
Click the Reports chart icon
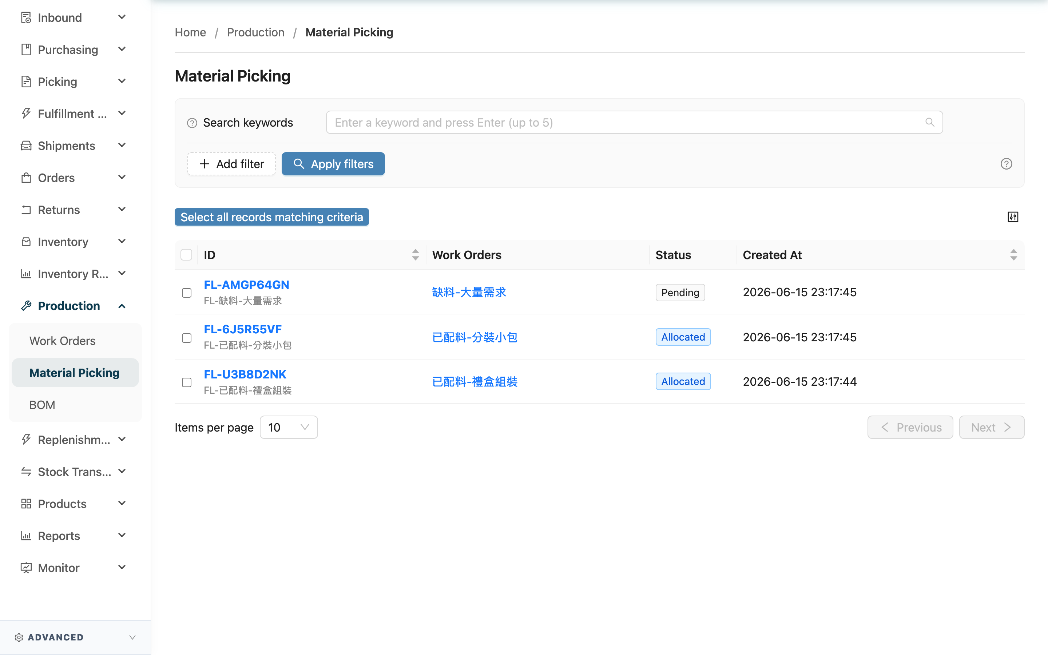coord(26,536)
